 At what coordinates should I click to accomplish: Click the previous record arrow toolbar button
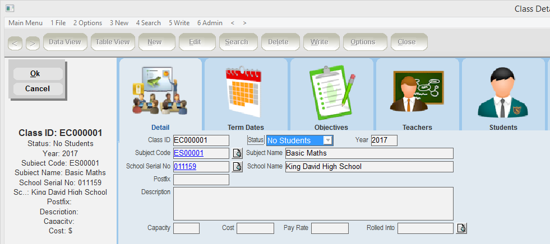tap(15, 44)
